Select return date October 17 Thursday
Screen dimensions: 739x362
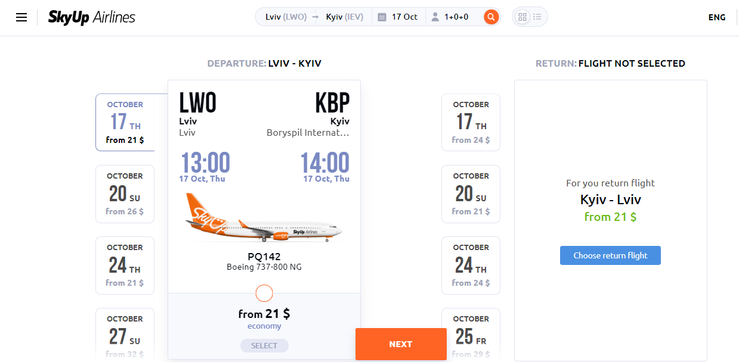click(x=471, y=123)
